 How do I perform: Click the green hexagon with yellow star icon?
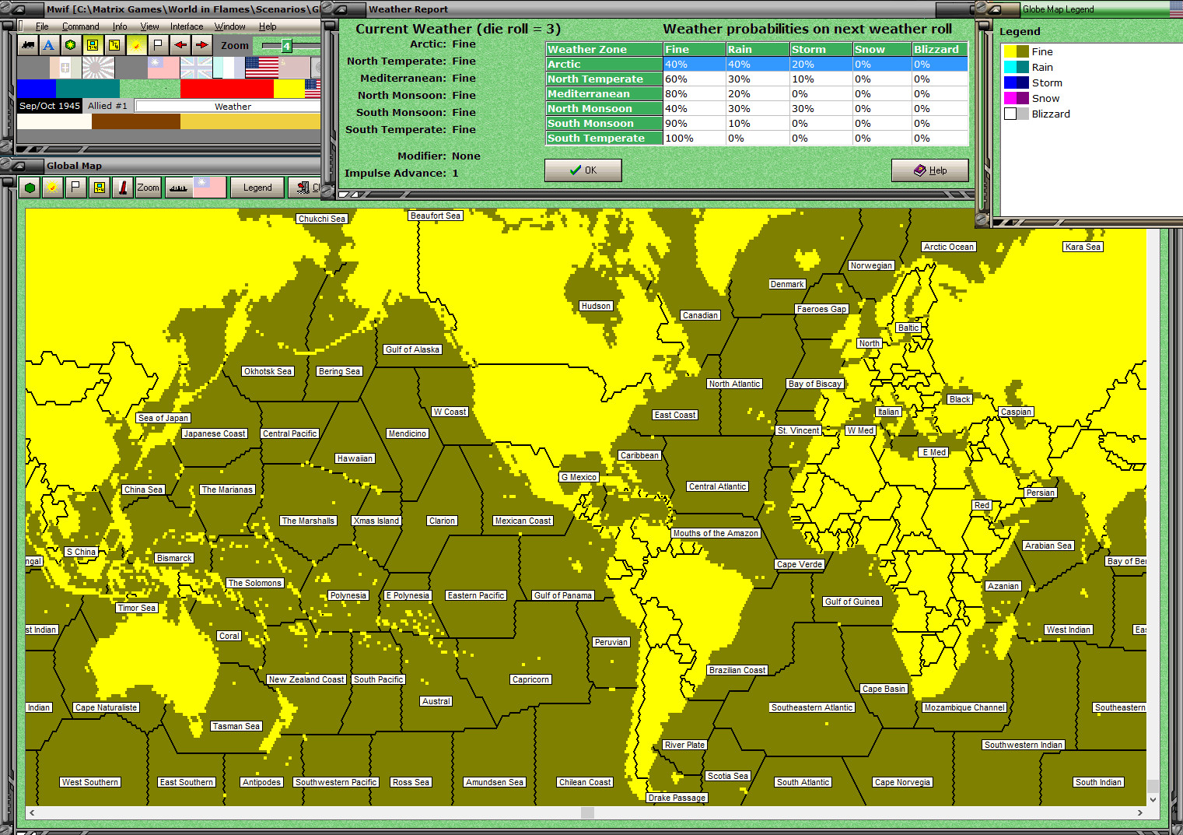71,45
